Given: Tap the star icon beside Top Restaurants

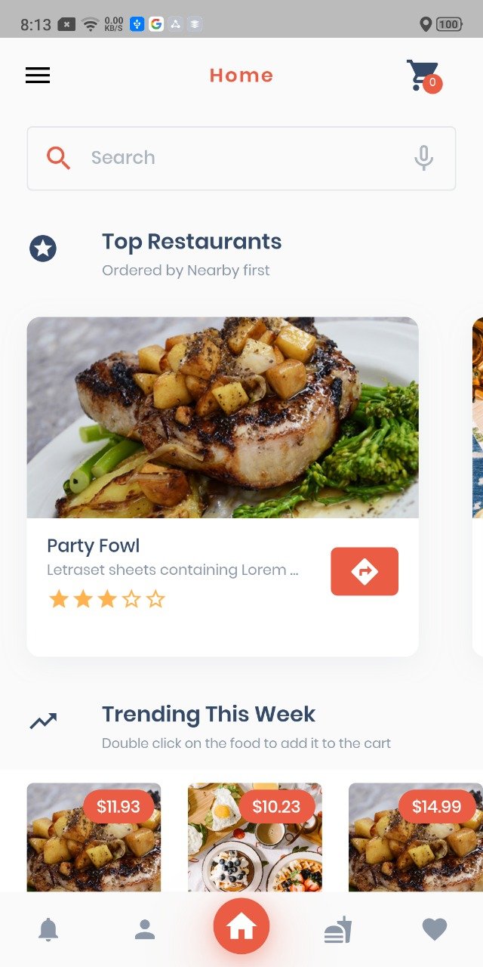Looking at the screenshot, I should tap(43, 249).
